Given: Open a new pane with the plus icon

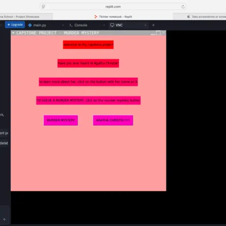Looking at the screenshot, I should tap(153, 25).
